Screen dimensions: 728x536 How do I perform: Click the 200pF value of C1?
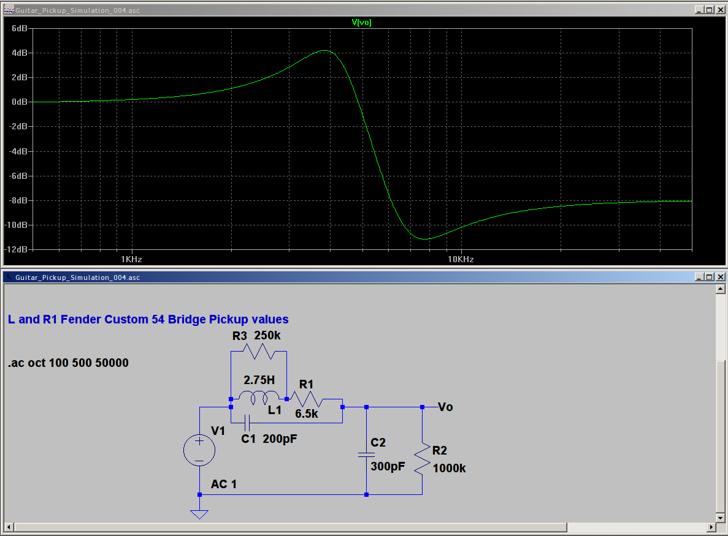pyautogui.click(x=280, y=439)
